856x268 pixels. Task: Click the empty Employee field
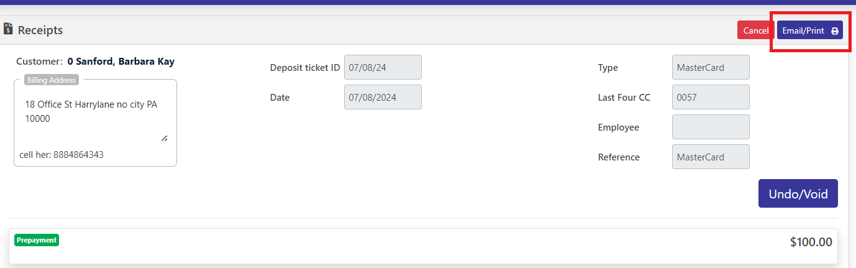pyautogui.click(x=711, y=127)
